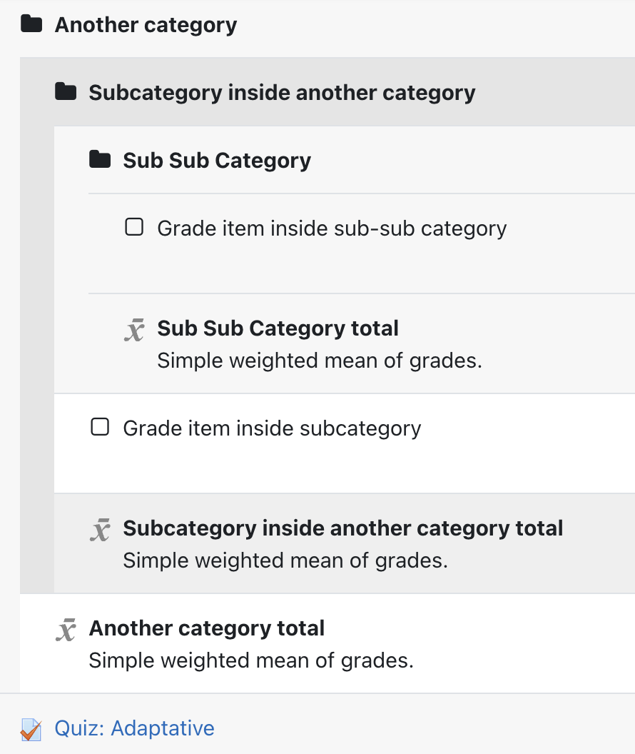Click the Another category folder icon
This screenshot has width=635, height=754.
click(x=31, y=24)
